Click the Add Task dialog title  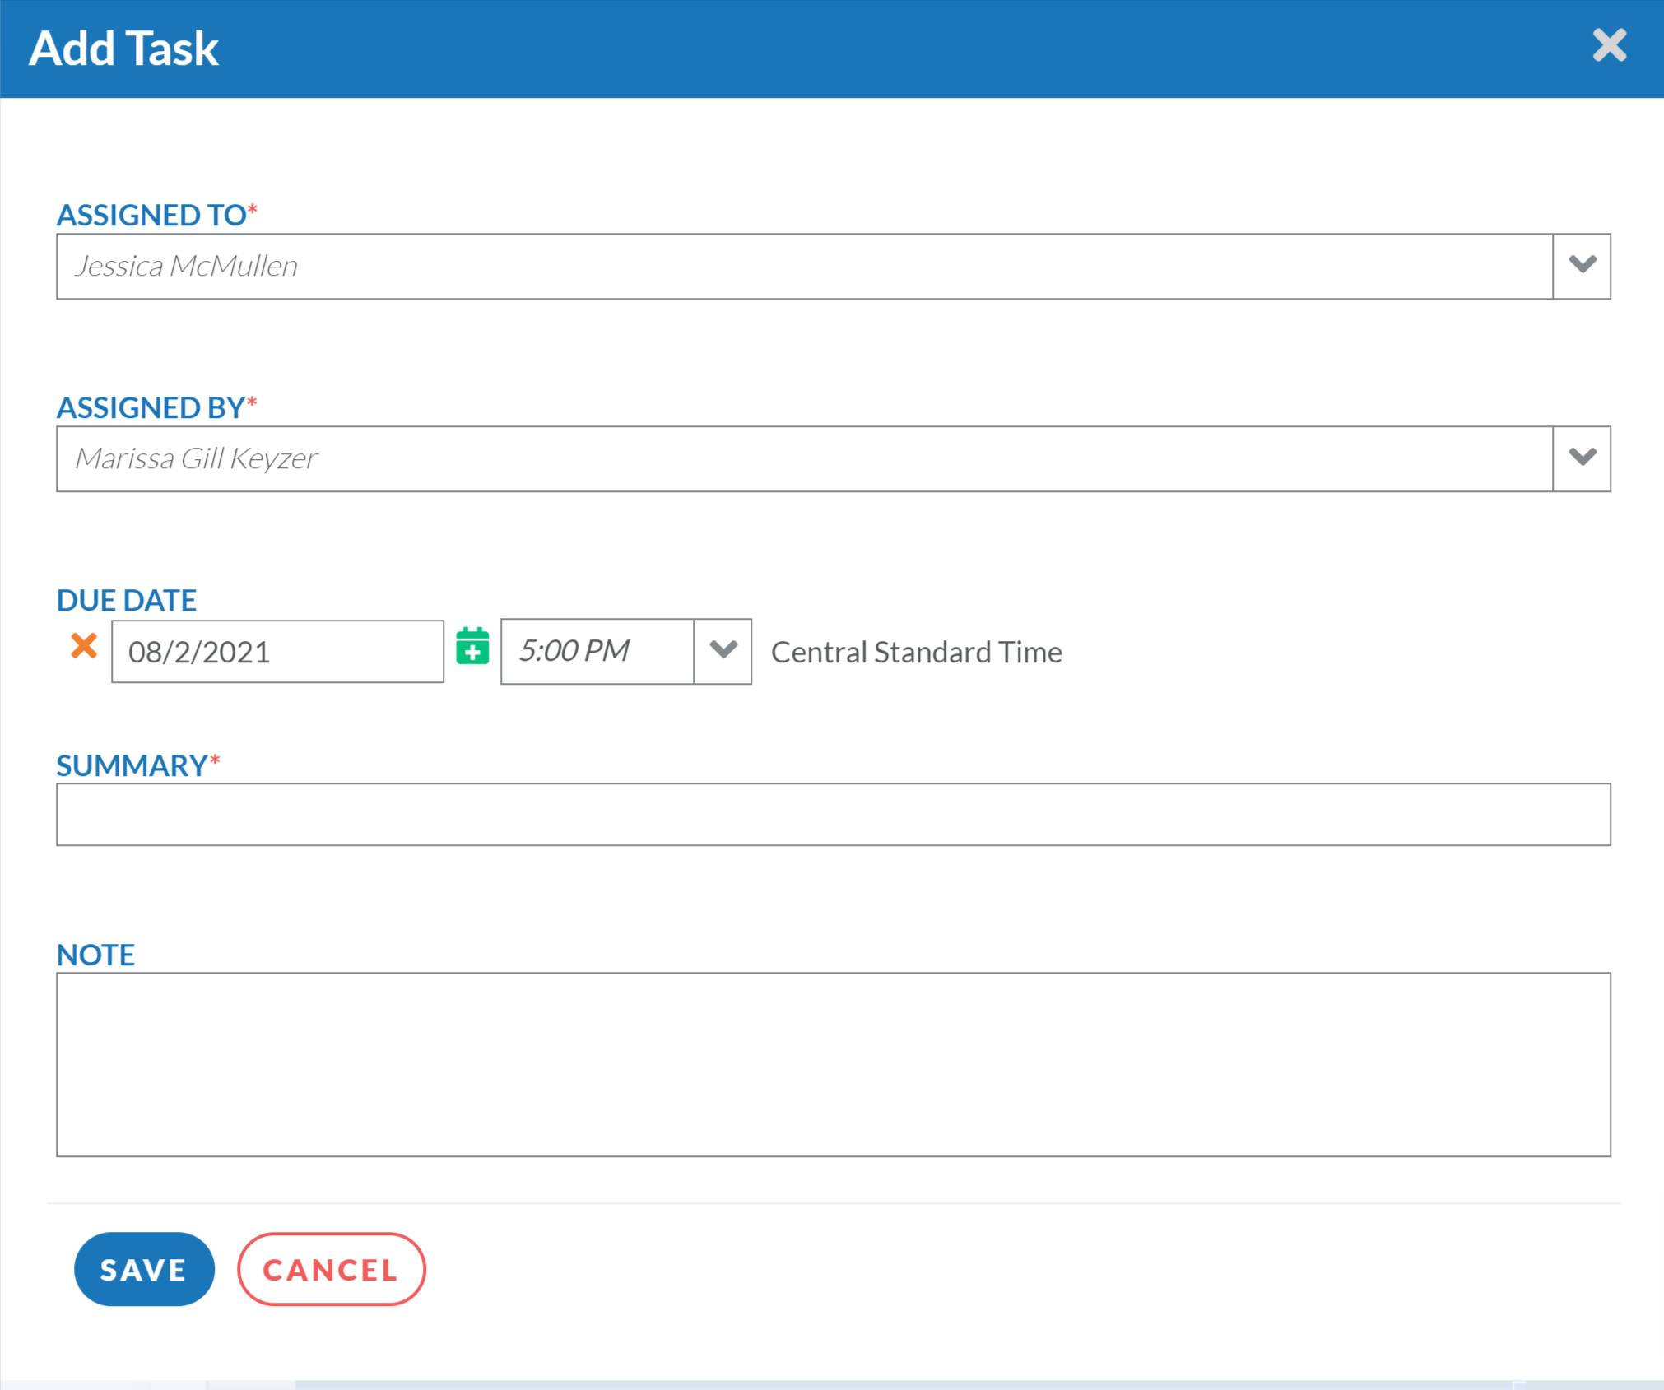123,49
